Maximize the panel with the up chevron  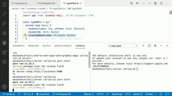pyautogui.click(x=161, y=46)
